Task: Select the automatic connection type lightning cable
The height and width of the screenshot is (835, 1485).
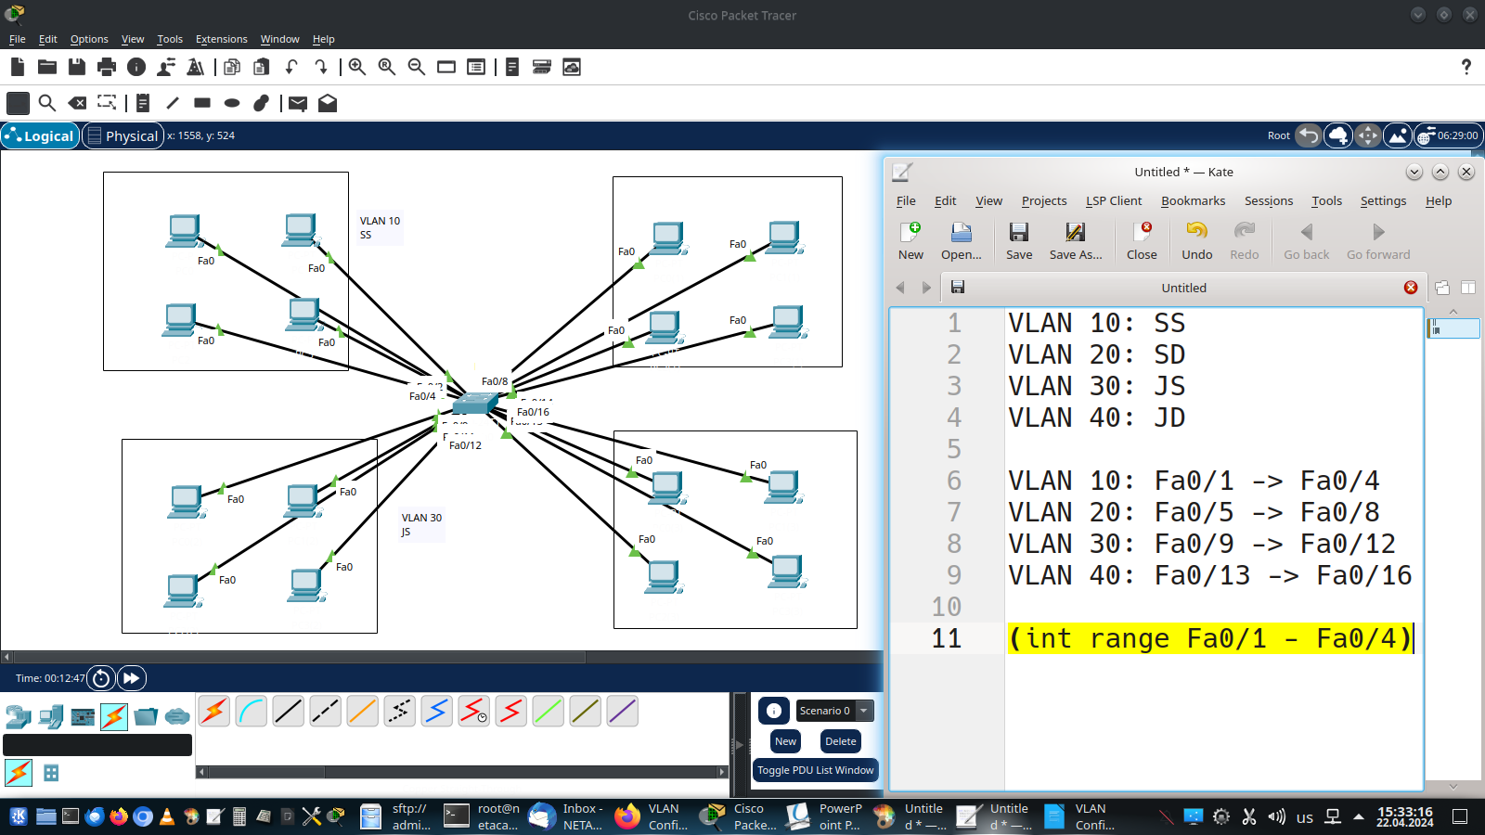Action: pyautogui.click(x=214, y=712)
